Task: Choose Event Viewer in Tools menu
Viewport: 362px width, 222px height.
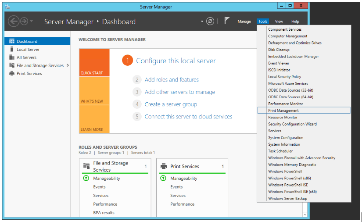Action: click(x=279, y=63)
